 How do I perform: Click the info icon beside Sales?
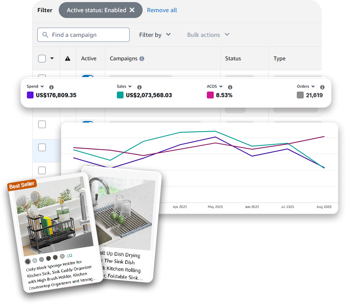(139, 87)
